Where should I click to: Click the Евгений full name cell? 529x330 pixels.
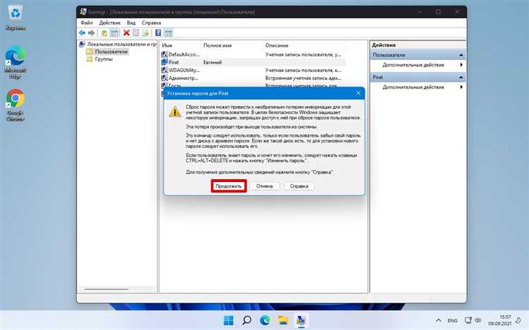tap(212, 62)
